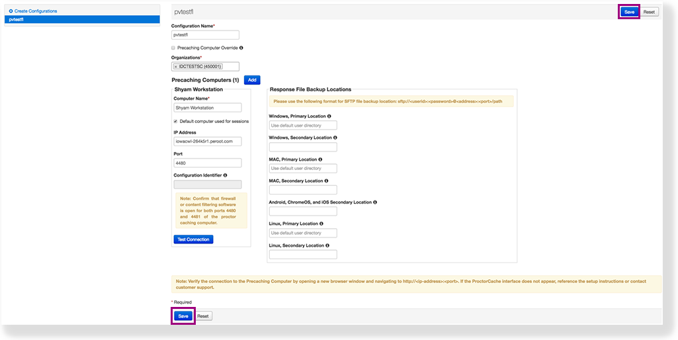Click the Add precaching computer button

252,80
